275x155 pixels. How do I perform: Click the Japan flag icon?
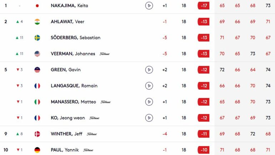click(37, 6)
